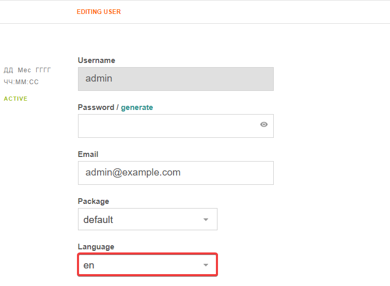This screenshot has width=390, height=286.
Task: Click the generate password link
Action: [x=137, y=107]
